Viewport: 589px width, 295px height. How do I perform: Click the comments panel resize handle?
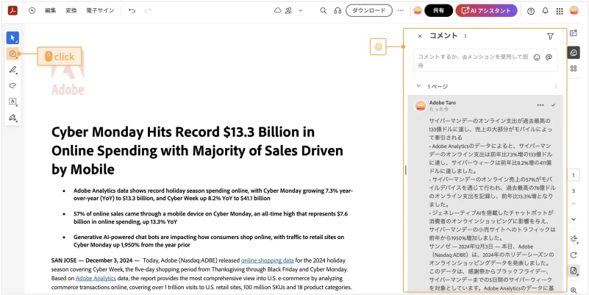point(406,170)
